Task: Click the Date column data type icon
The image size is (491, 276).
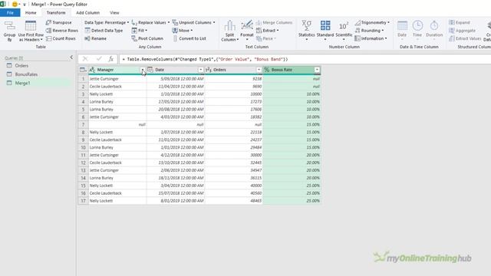Action: [150, 70]
